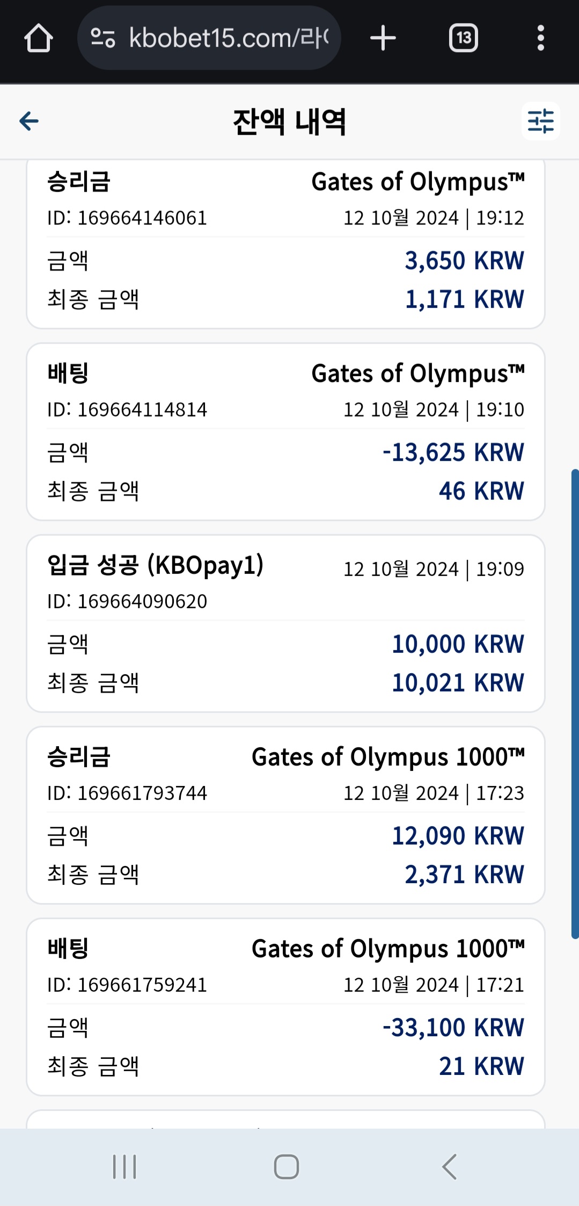Open a new browser tab with plus
This screenshot has width=579, height=1206.
(383, 38)
